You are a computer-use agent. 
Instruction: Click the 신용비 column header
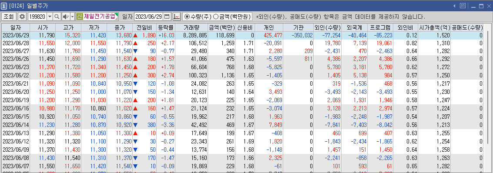(245, 27)
